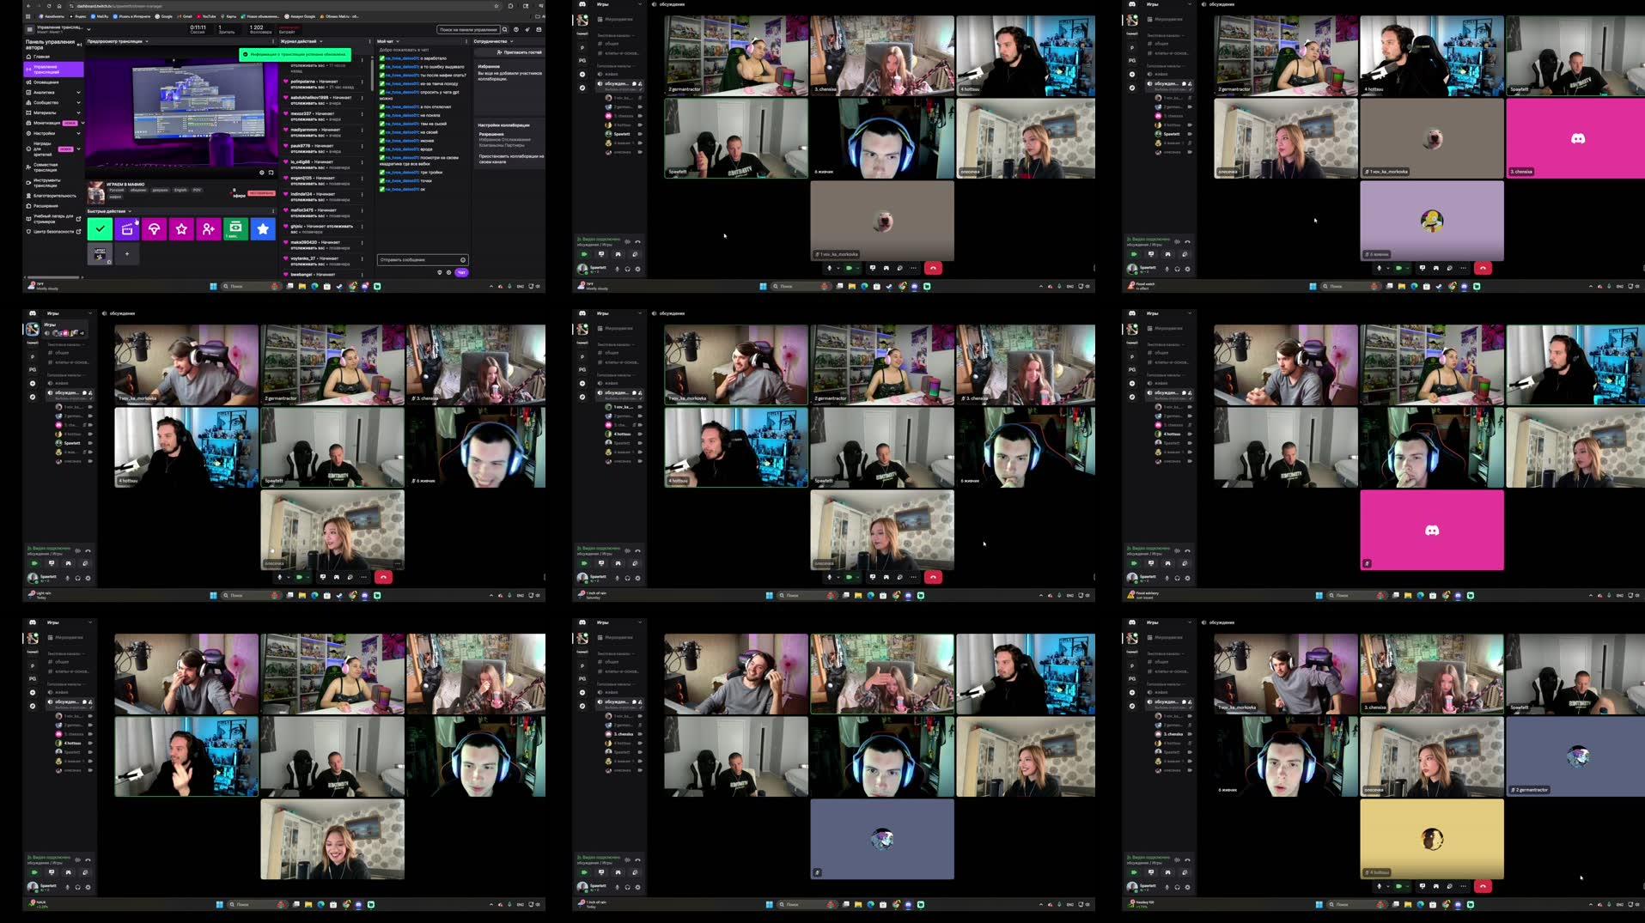The width and height of the screenshot is (1645, 923).
Task: Open the Twitch inbox icon in header
Action: coord(539,29)
